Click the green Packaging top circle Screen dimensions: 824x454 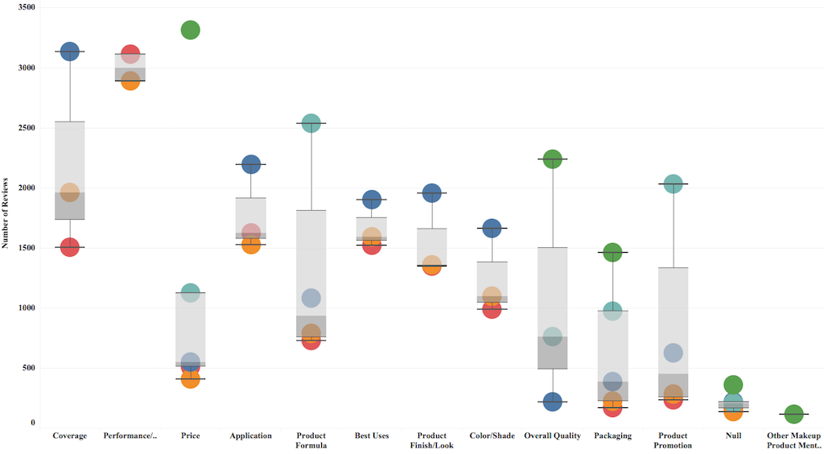coord(613,254)
